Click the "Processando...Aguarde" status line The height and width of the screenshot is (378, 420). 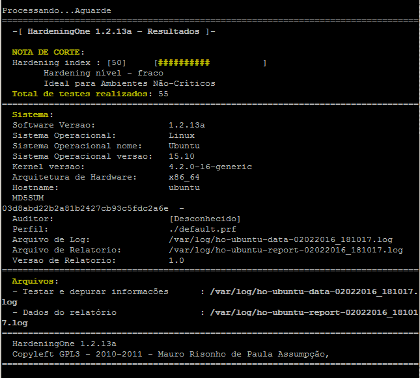pos(57,10)
